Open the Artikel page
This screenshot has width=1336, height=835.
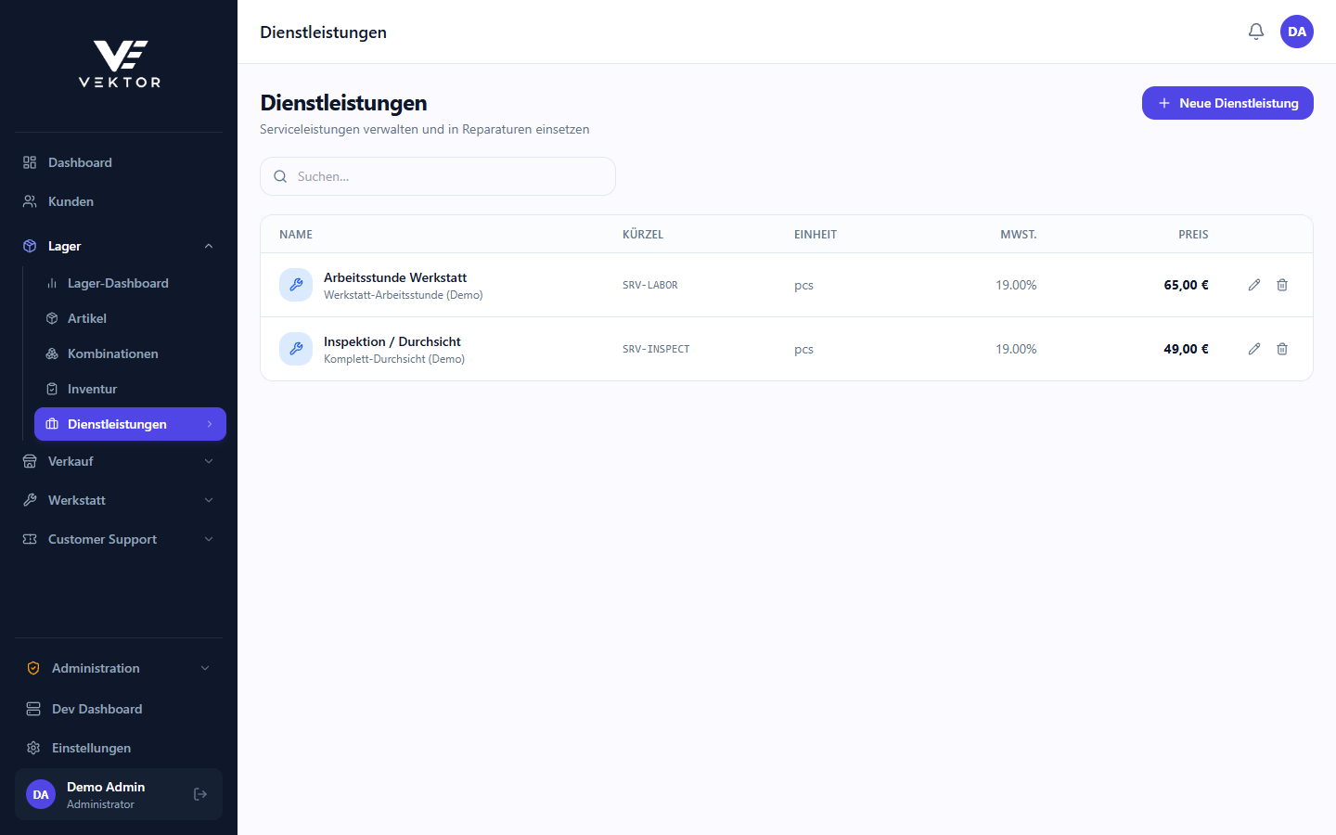(130, 318)
